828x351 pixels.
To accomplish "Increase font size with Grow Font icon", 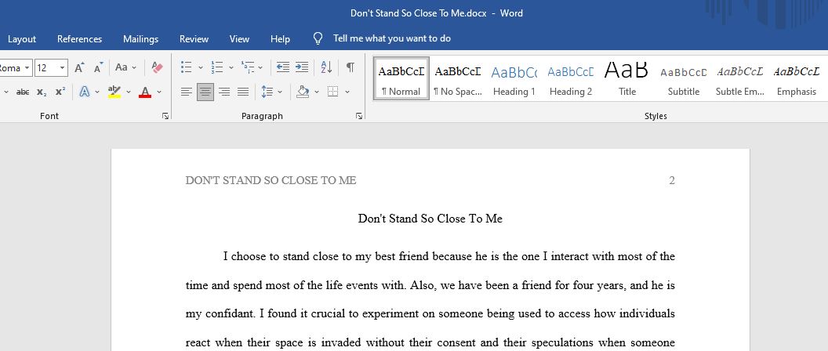I will point(79,67).
